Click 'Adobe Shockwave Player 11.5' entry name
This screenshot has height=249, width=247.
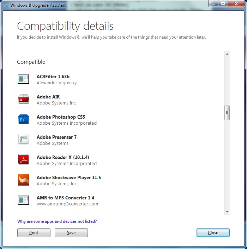pos(69,177)
